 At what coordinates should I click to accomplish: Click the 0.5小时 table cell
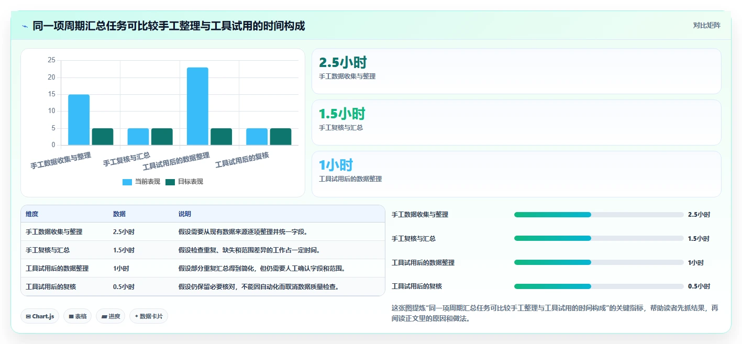tap(124, 286)
